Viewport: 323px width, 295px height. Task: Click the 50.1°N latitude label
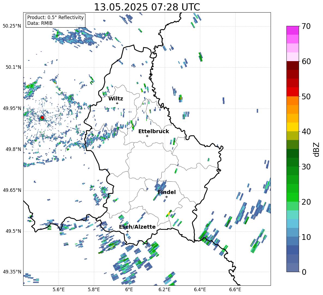[x=13, y=67]
